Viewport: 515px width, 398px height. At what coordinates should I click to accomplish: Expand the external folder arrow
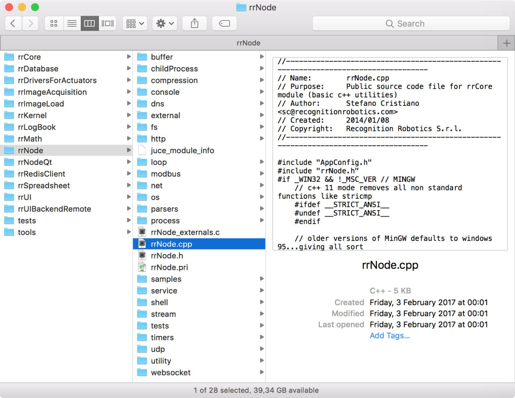point(262,115)
